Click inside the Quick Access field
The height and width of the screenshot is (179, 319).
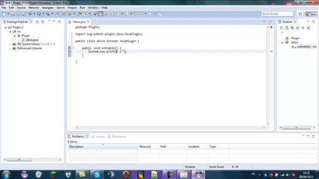pos(278,14)
